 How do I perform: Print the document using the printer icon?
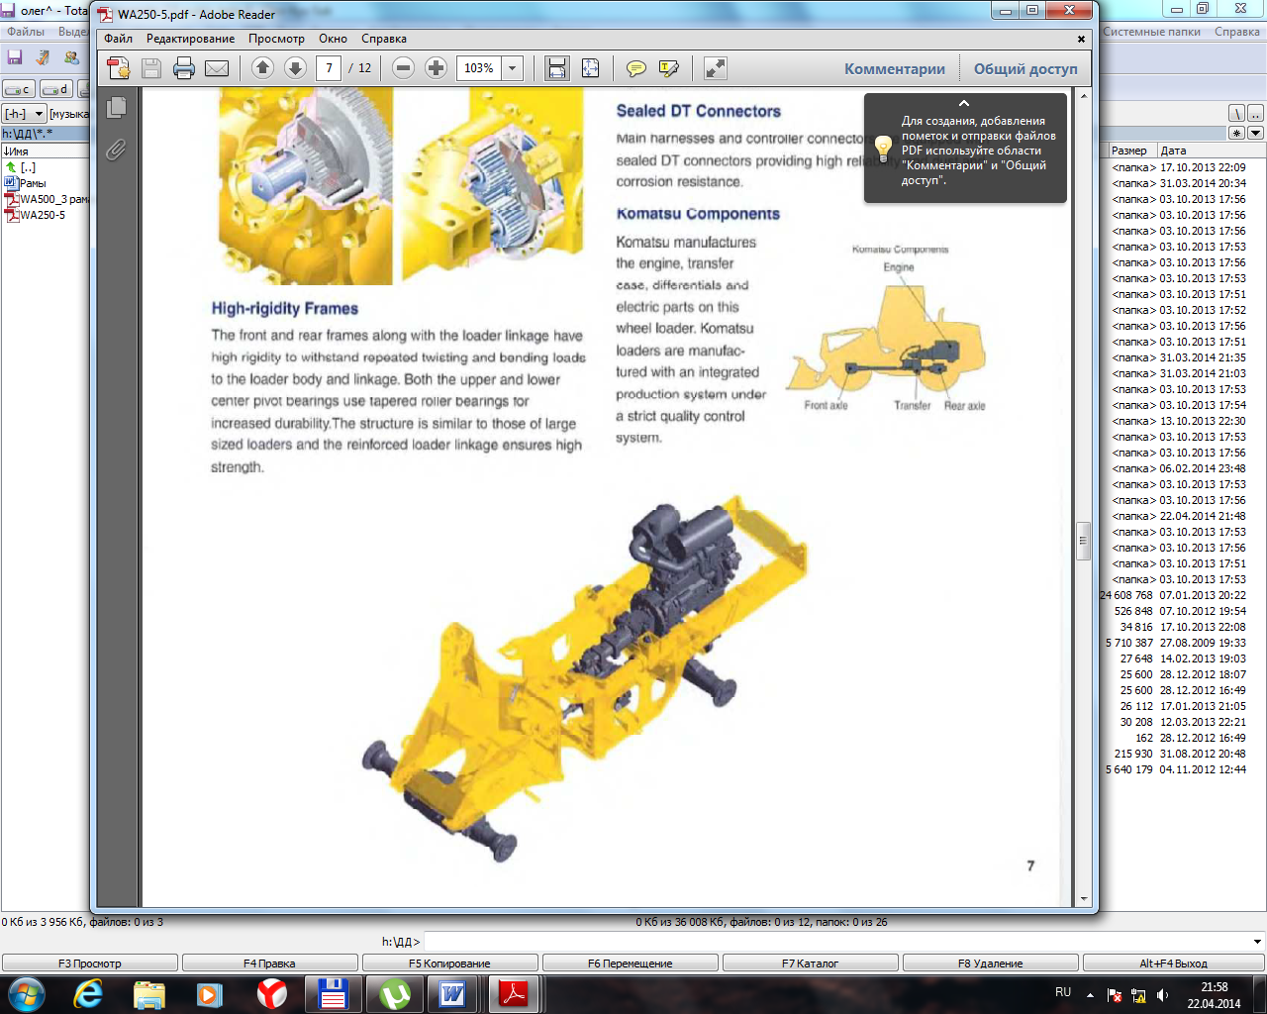click(184, 68)
